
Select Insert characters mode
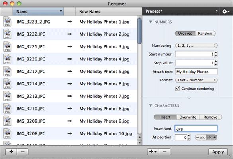pyautogui.click(x=165, y=117)
